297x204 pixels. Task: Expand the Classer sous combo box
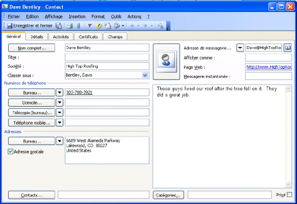tap(145, 75)
